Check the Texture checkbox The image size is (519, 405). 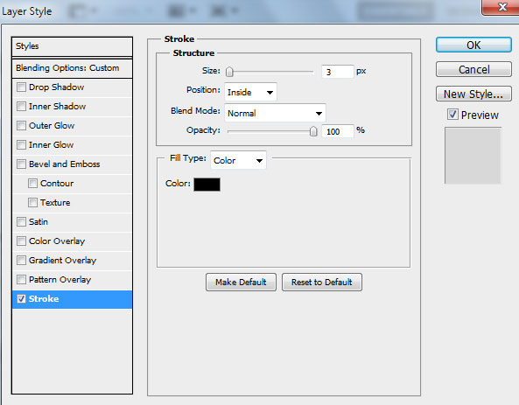pyautogui.click(x=32, y=203)
